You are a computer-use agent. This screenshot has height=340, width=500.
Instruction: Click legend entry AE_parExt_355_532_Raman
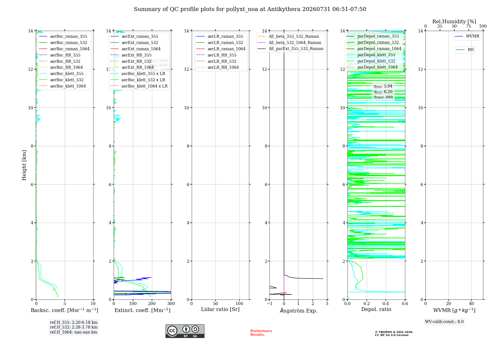[x=290, y=49]
